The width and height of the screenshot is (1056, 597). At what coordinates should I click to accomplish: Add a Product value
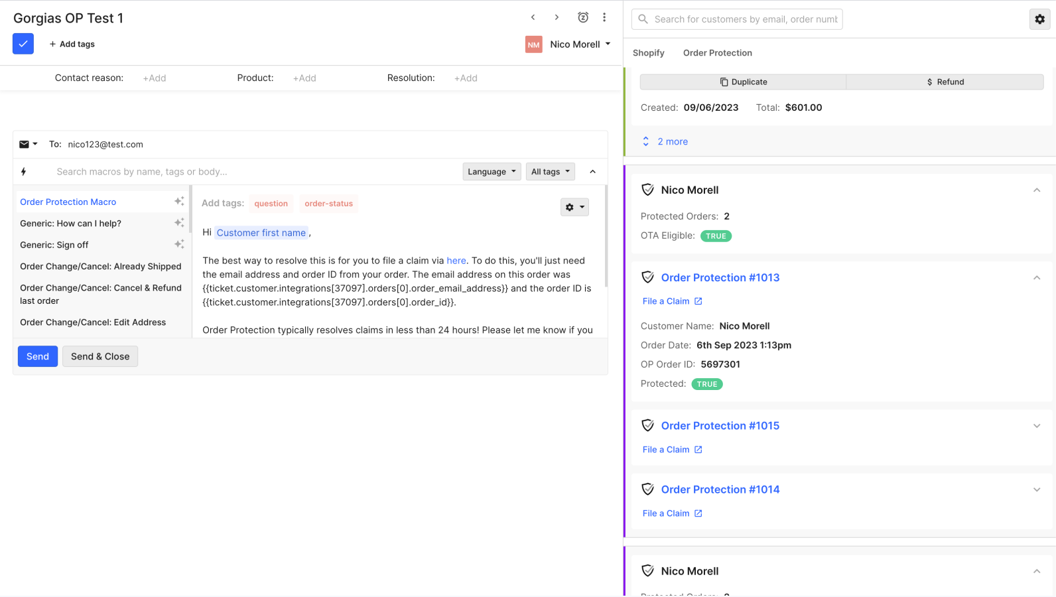click(304, 78)
